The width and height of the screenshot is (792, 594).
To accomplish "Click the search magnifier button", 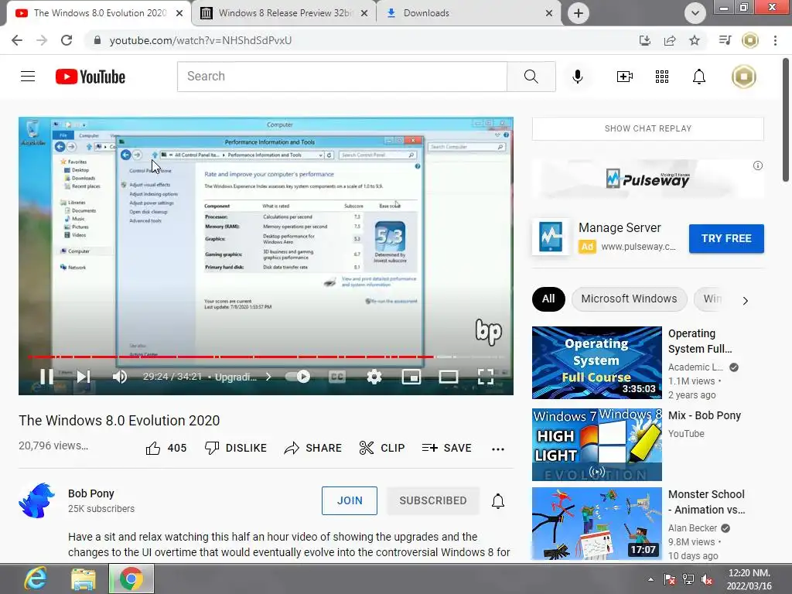I will pos(531,77).
